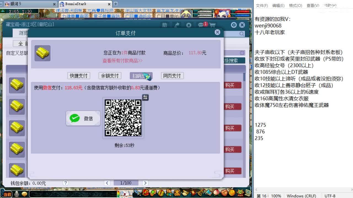This screenshot has width=353, height=198.
Task: Click the peach icon in game toolbar
Action: tap(216, 193)
